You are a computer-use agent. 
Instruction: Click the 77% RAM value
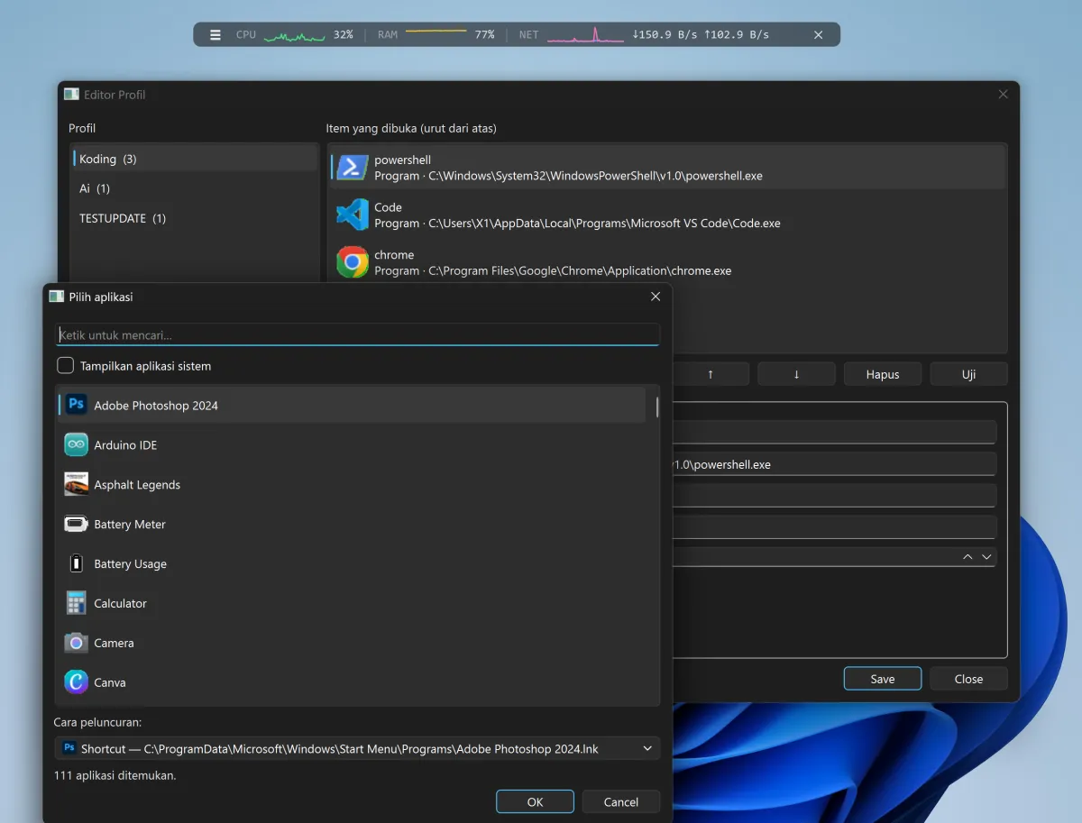click(484, 35)
